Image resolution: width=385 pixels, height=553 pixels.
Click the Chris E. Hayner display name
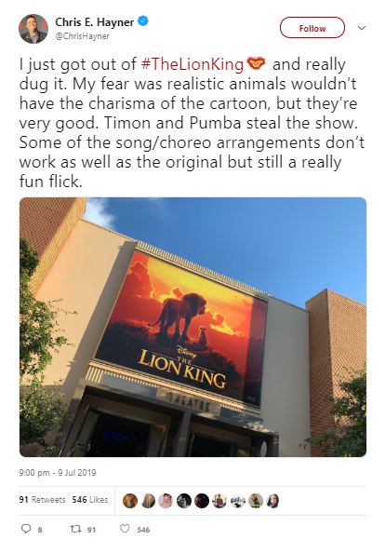95,22
